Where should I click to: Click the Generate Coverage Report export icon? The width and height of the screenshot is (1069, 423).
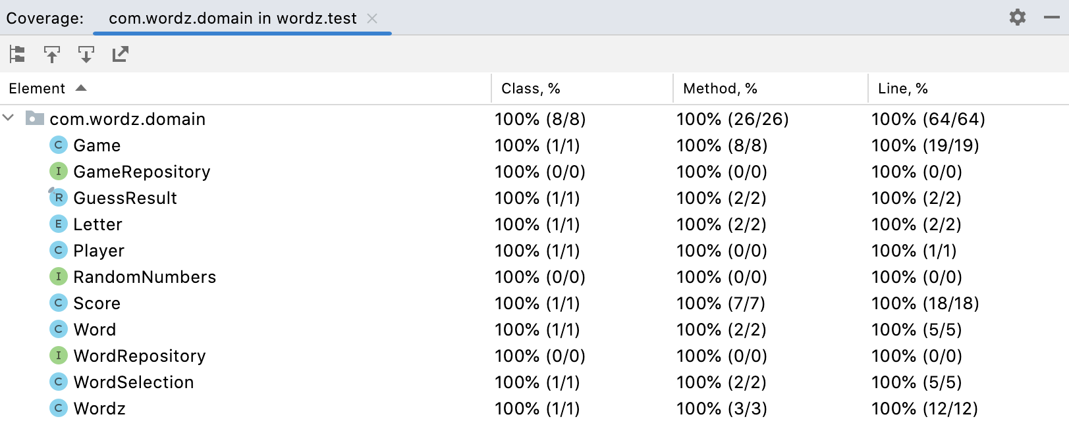pos(120,54)
